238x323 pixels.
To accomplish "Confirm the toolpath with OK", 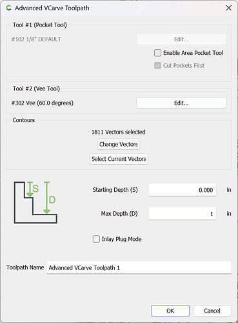I will tap(170, 311).
